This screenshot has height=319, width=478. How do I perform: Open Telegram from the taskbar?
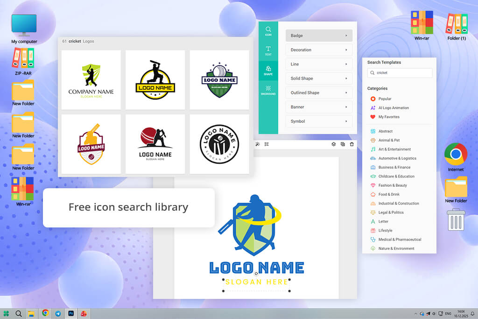pos(58,313)
